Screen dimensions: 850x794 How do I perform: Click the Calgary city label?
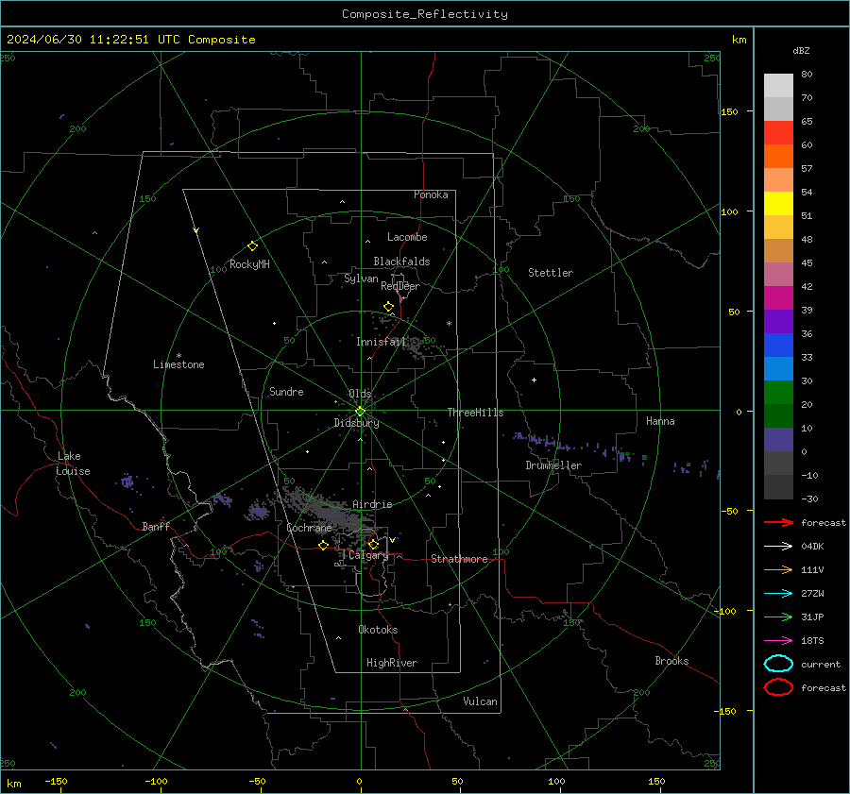(368, 555)
